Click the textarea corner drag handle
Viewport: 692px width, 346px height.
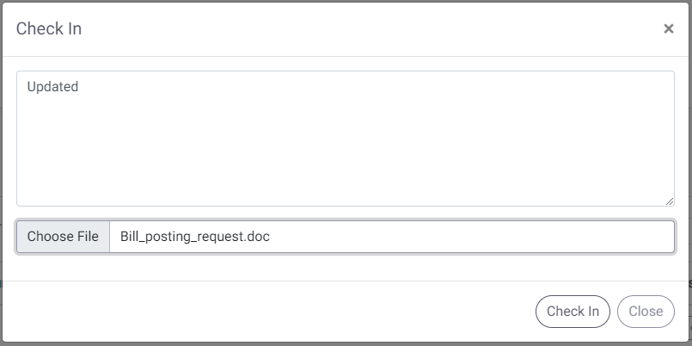[670, 201]
